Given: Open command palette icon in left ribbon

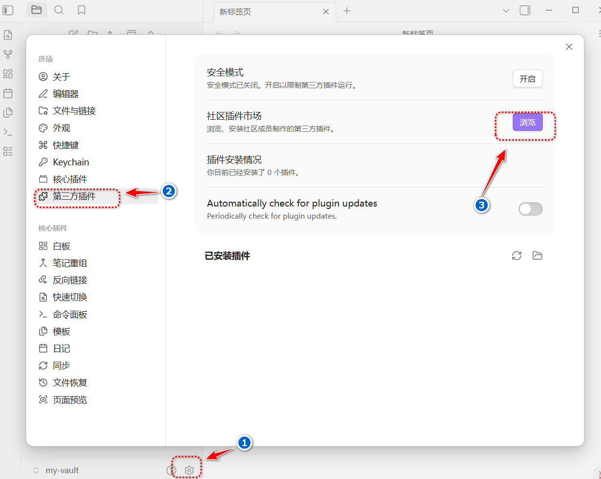Looking at the screenshot, I should (8, 132).
